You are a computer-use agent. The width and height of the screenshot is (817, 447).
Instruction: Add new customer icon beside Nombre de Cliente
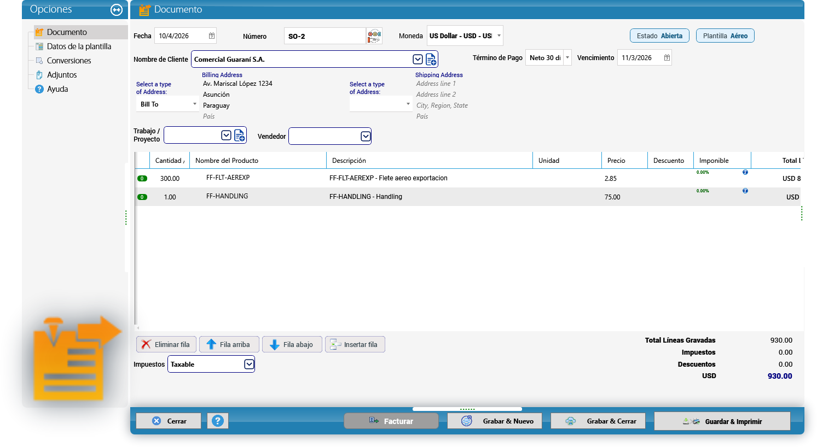pos(431,59)
